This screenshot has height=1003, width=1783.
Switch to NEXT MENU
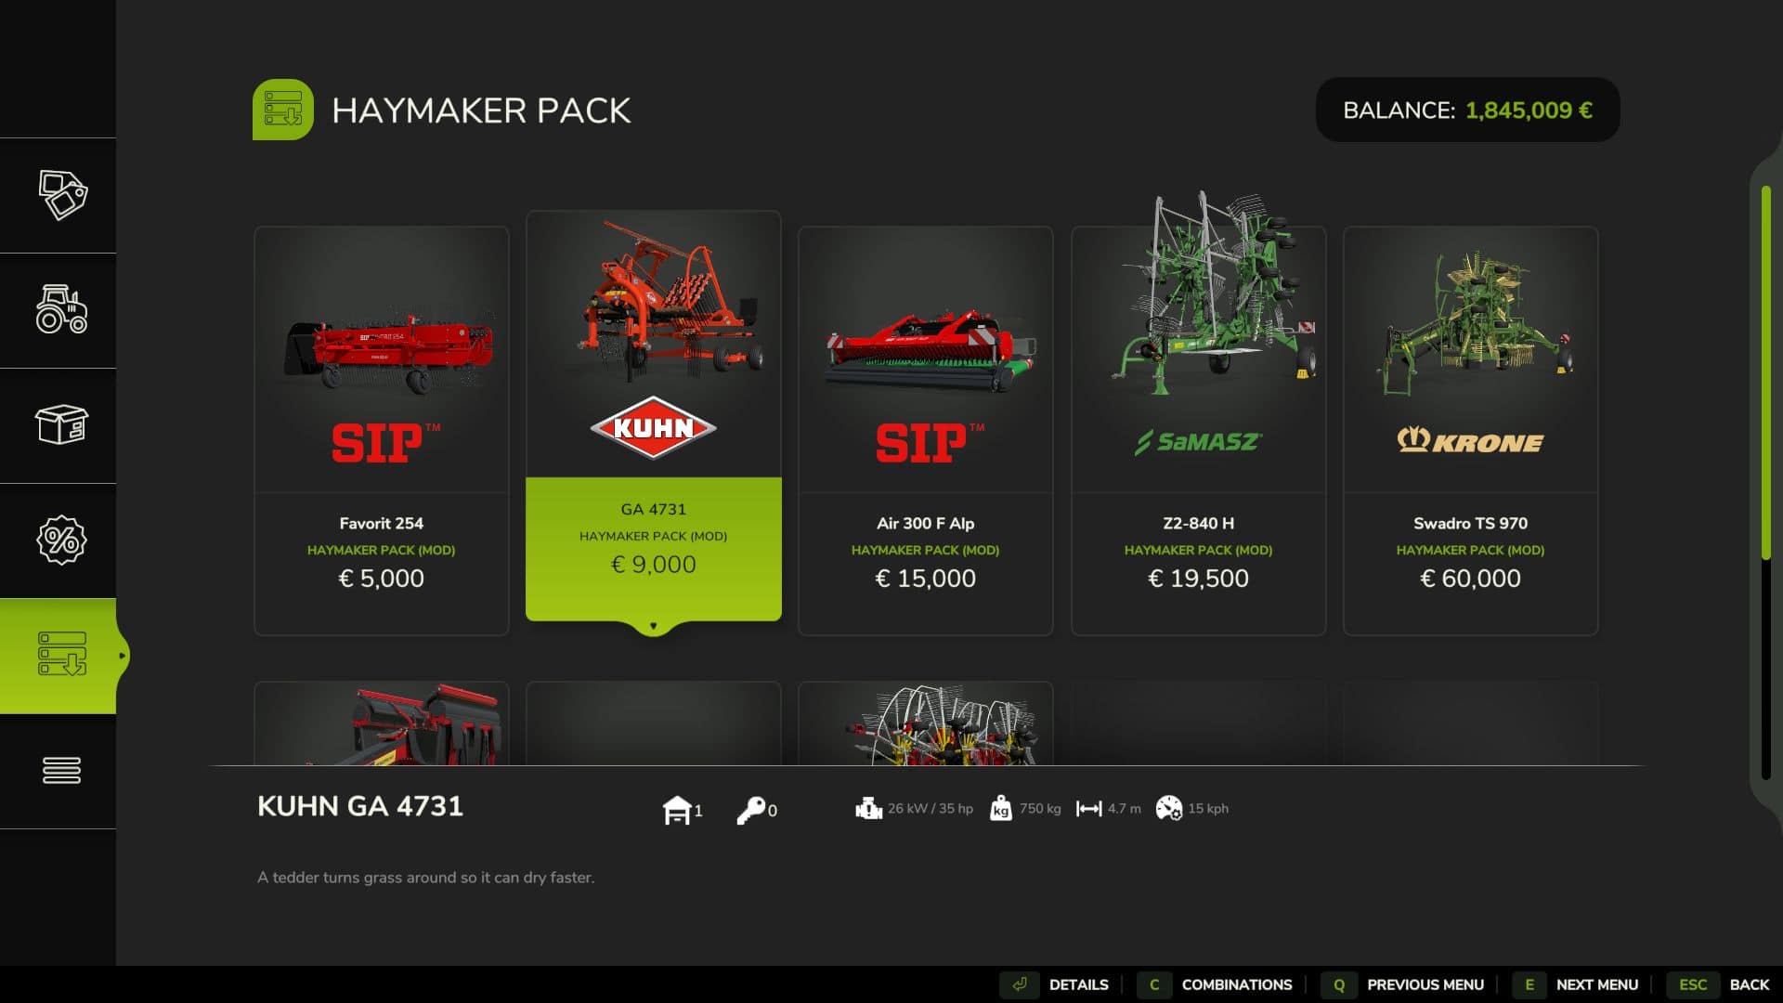click(x=1576, y=984)
